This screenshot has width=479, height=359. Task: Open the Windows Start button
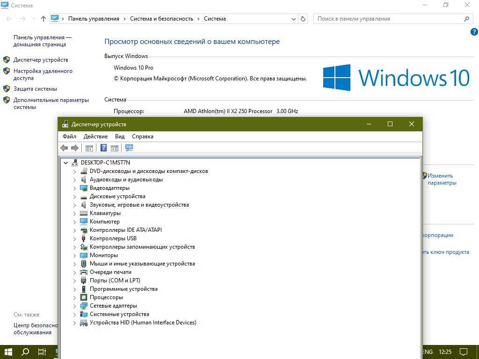click(x=8, y=352)
